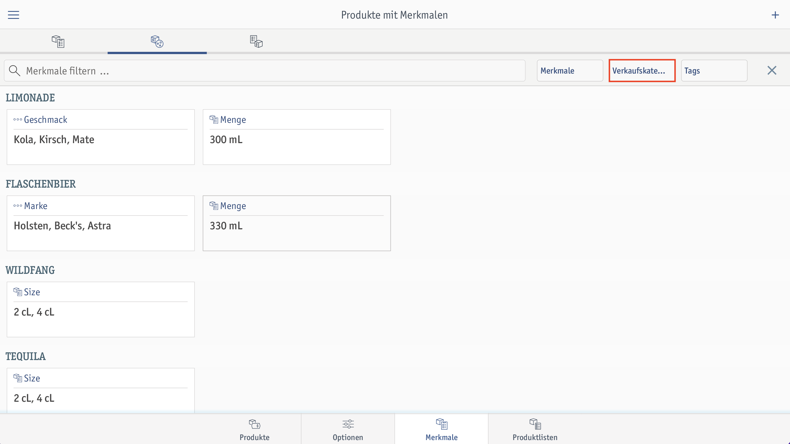Open the Menge card with 300 mL
This screenshot has width=790, height=444.
point(297,137)
